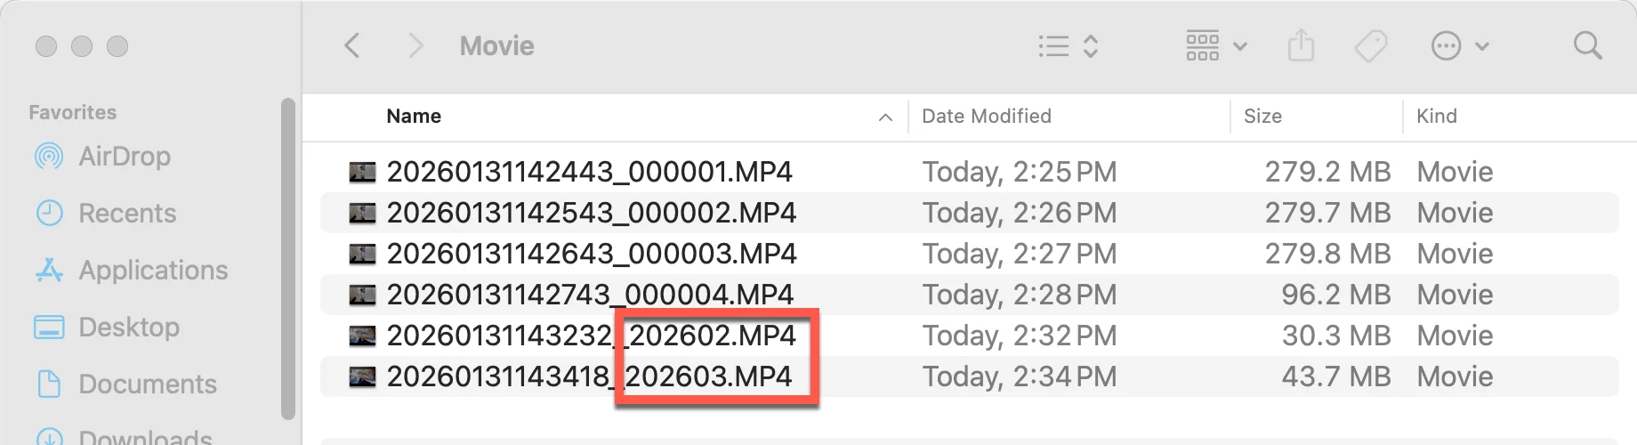This screenshot has width=1637, height=445.
Task: Select file 20260131142443_000001.MP4
Action: coord(969,172)
